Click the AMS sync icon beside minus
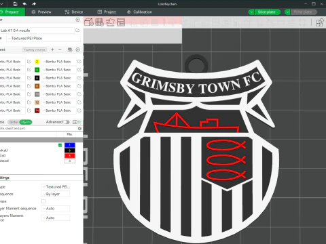The height and width of the screenshot is (244, 326). coord(70,49)
